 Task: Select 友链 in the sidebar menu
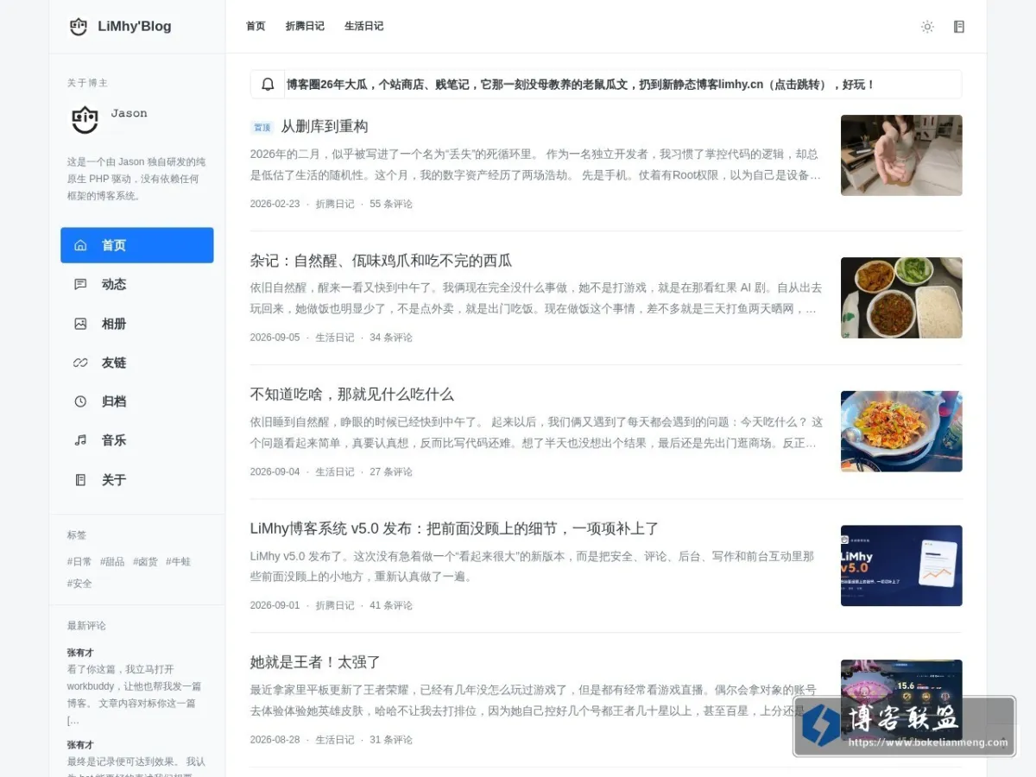coord(137,363)
